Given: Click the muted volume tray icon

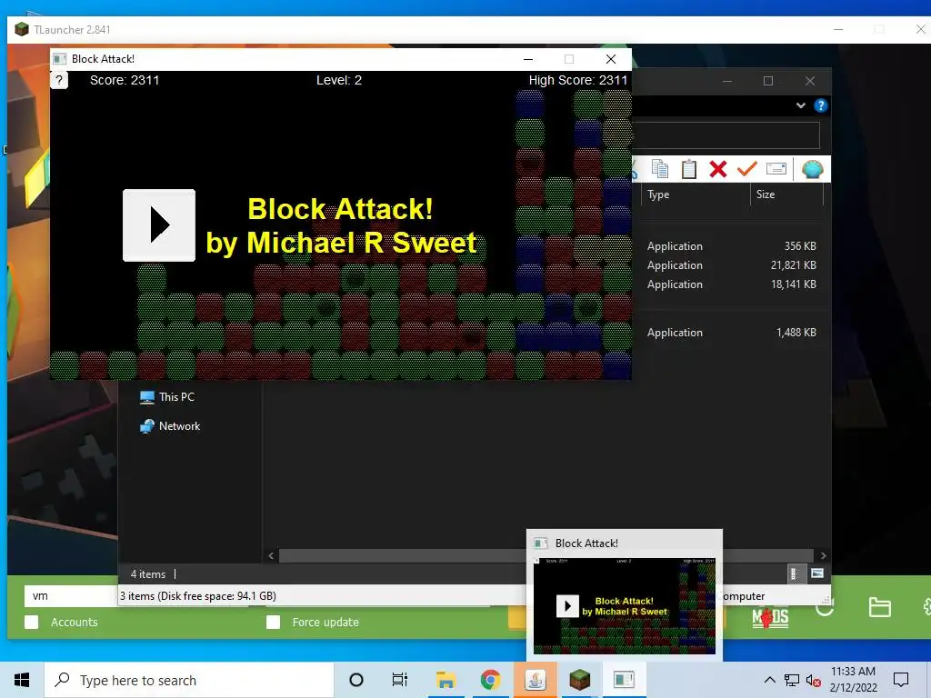Looking at the screenshot, I should 814,680.
